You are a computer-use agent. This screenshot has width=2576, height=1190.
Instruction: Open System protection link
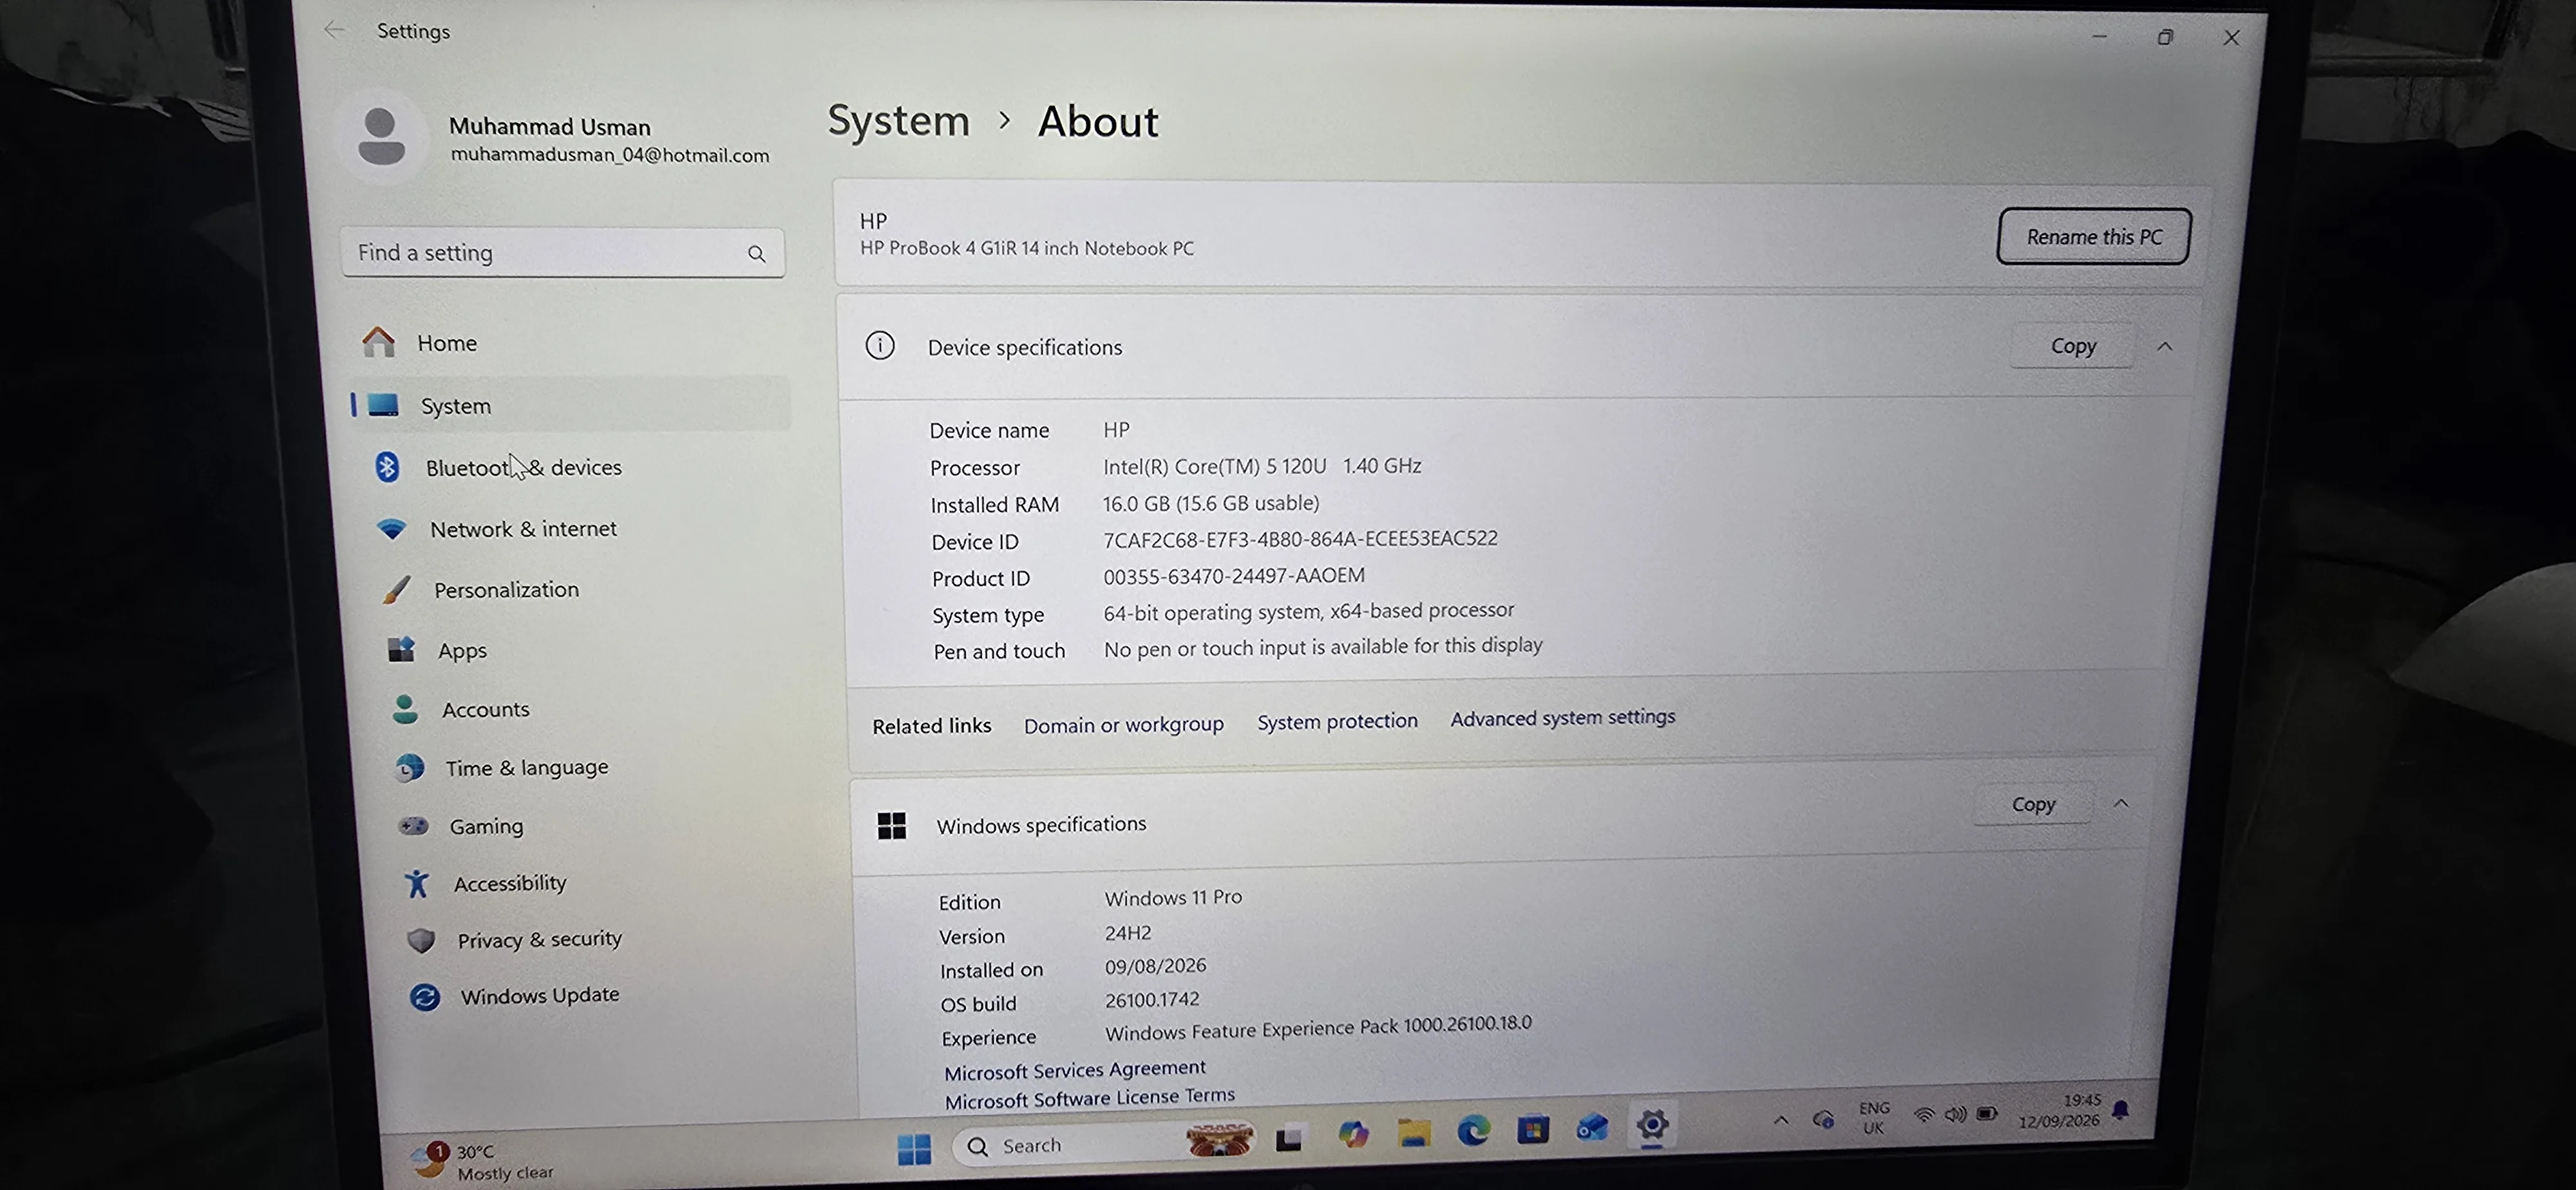pos(1337,721)
